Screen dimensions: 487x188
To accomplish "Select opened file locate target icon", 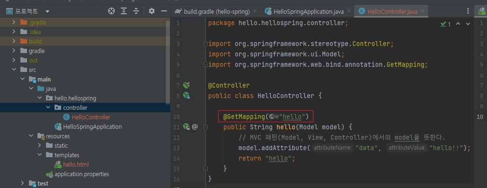I will [x=111, y=11].
